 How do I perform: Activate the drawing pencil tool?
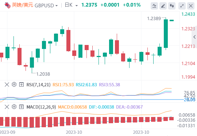tap(163, 6)
